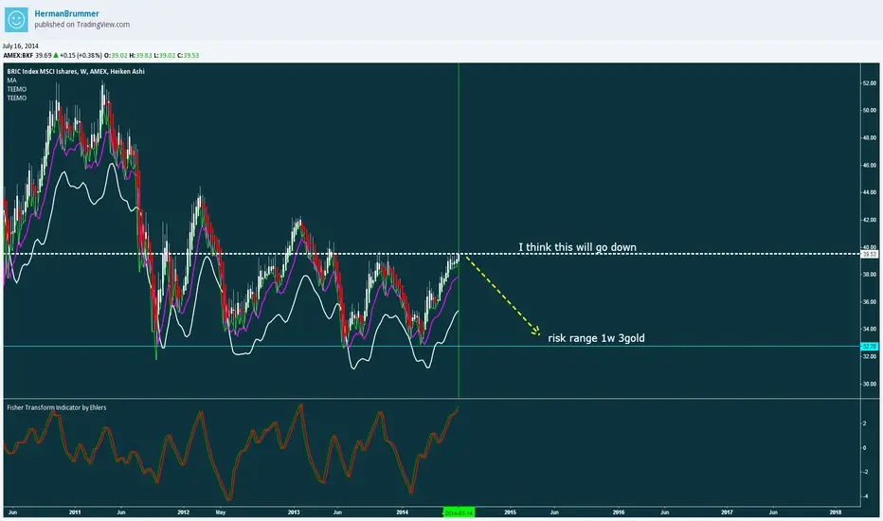Image resolution: width=883 pixels, height=521 pixels.
Task: Click the 34.00 price axis label
Action: [869, 329]
